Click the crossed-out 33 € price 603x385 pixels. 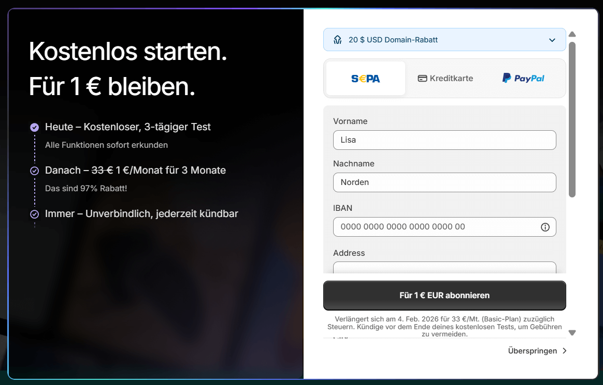[x=102, y=171]
